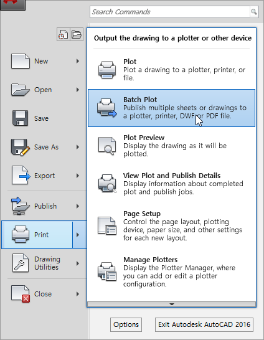Screen dimensions: 264x340
Task: Click the Batch Plot printer arrow icon
Action: [x=107, y=108]
